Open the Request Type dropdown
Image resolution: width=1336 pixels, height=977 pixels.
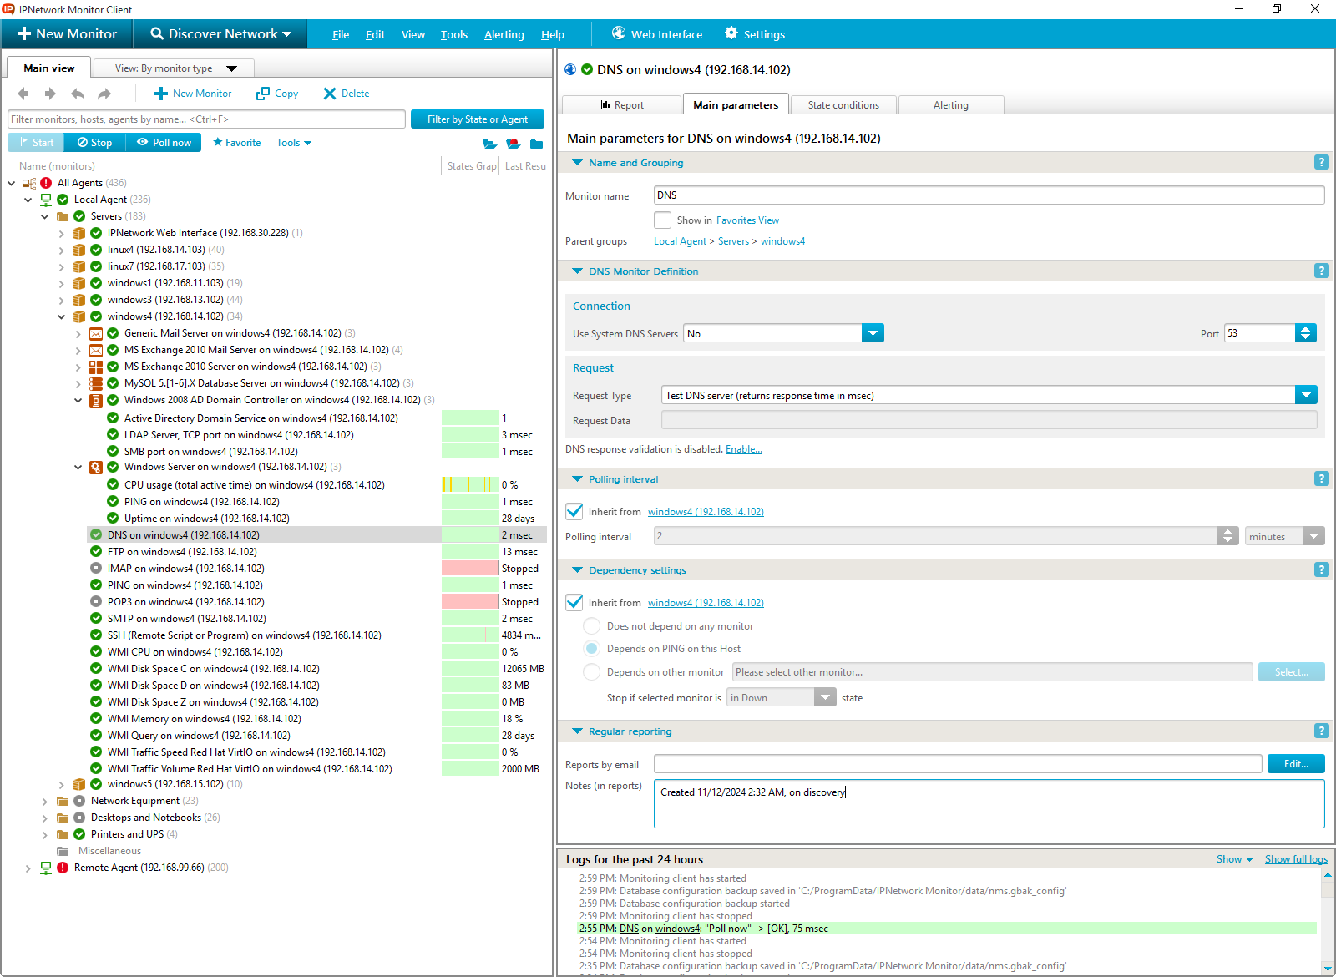tap(1306, 395)
